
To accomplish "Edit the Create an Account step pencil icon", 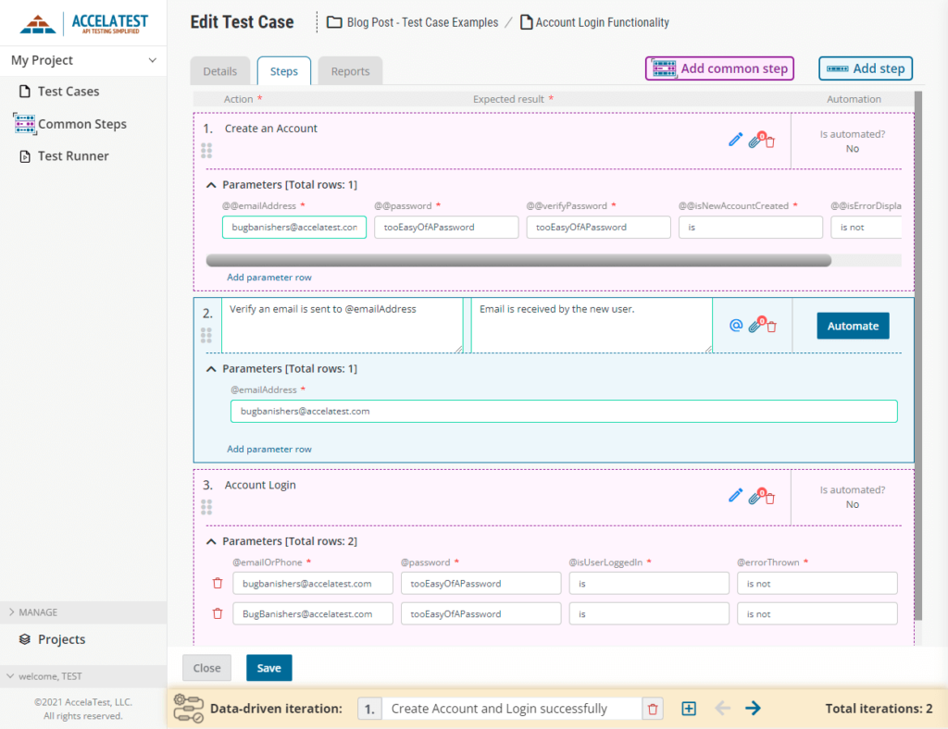I will click(735, 139).
